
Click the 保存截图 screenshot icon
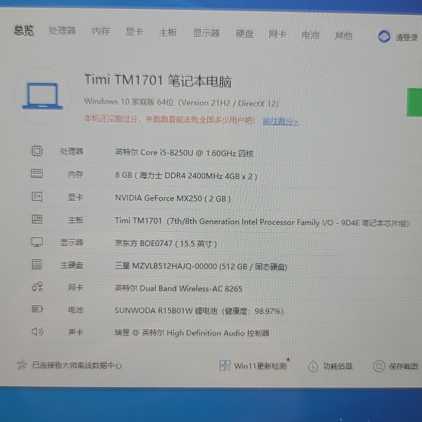pyautogui.click(x=379, y=366)
